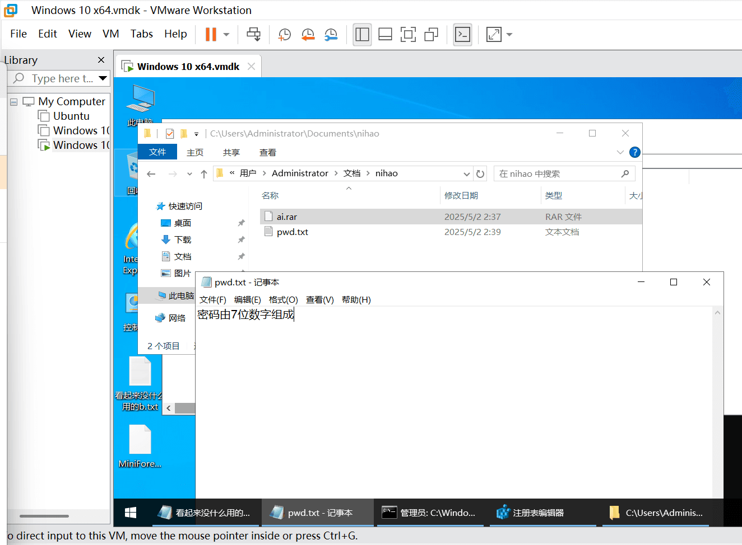Open the pause power options dropdown

click(x=226, y=35)
